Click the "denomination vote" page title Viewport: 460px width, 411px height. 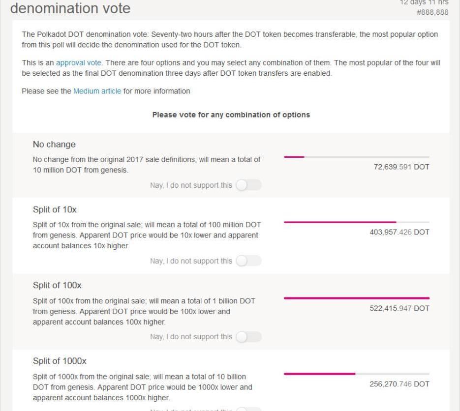pyautogui.click(x=70, y=8)
